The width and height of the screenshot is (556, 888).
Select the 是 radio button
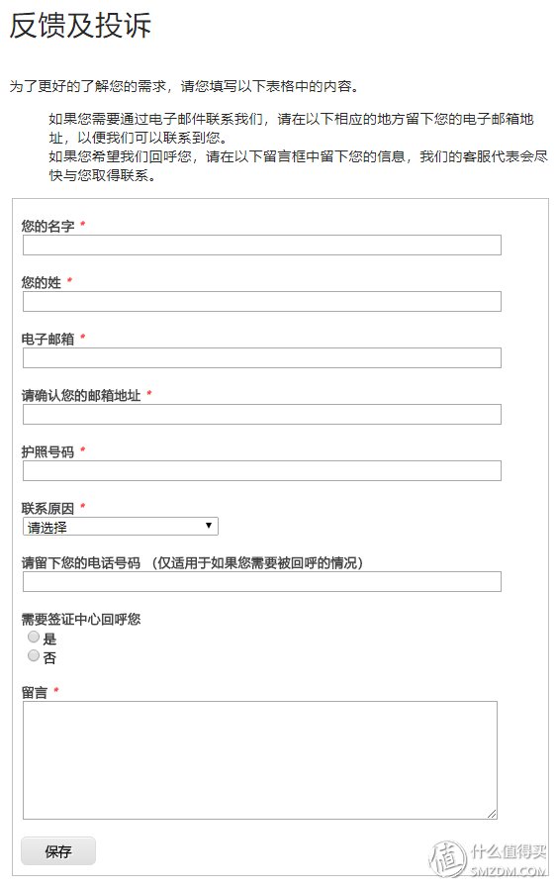click(34, 638)
